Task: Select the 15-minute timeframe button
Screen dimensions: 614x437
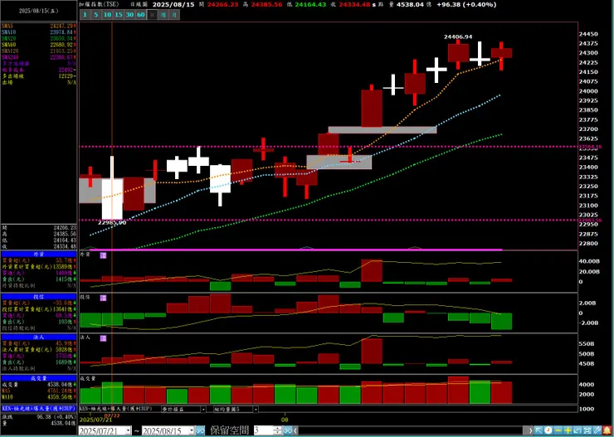Action: (119, 15)
